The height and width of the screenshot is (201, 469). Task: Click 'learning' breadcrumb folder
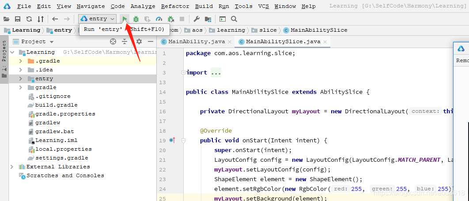click(x=227, y=30)
